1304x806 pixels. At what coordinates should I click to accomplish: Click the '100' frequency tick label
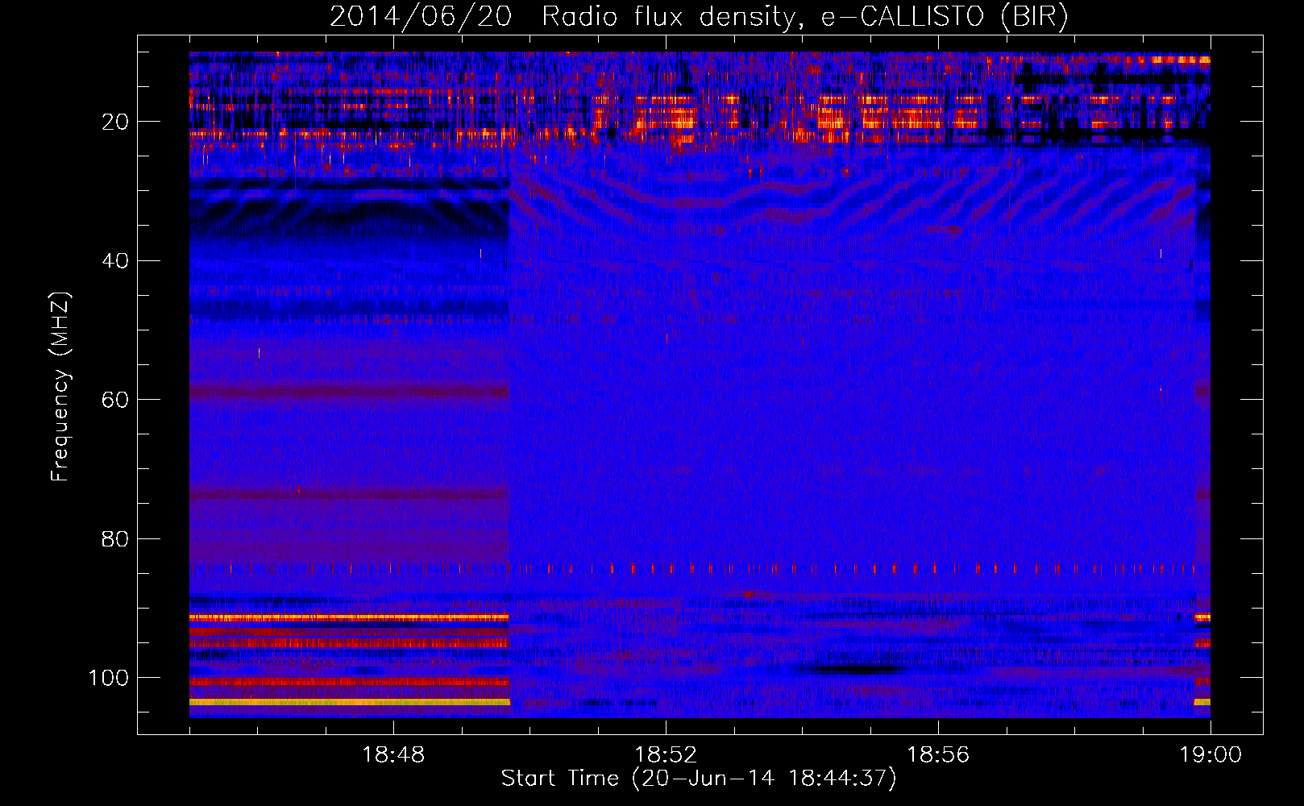[109, 678]
